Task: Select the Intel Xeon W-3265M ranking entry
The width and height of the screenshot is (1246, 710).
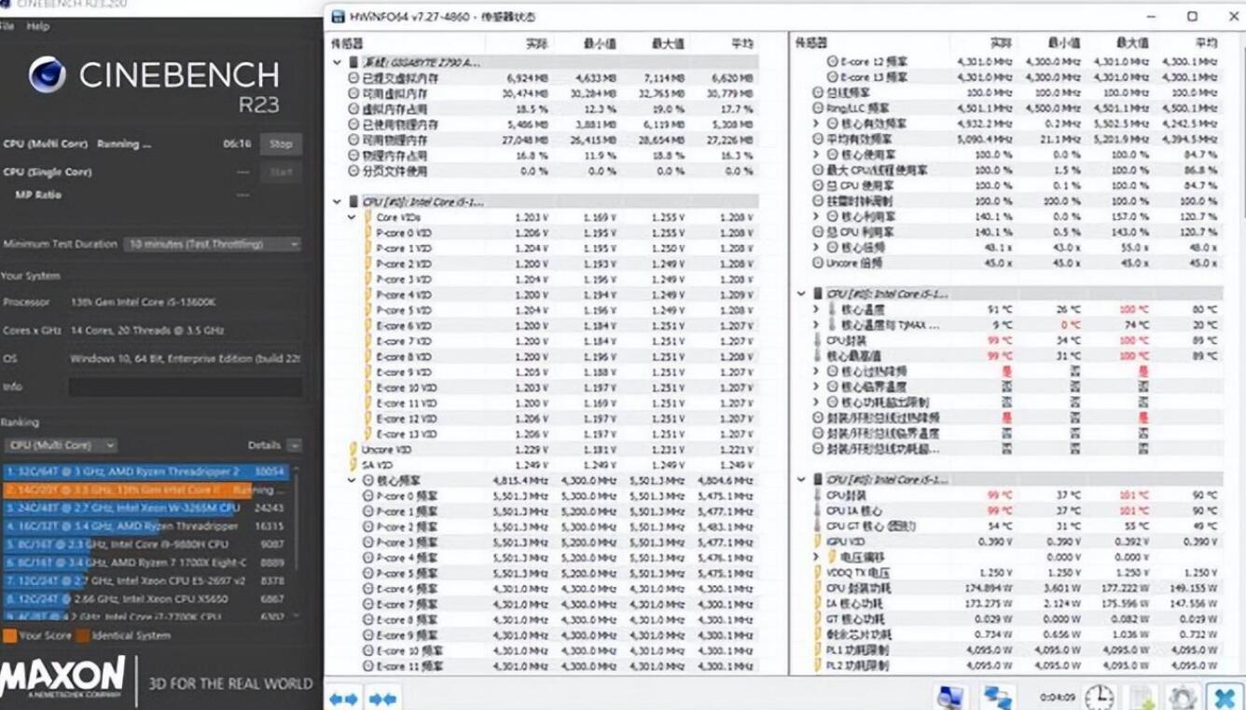Action: (146, 509)
